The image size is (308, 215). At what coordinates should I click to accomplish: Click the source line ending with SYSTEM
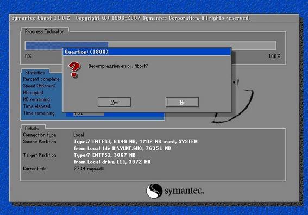[136, 142]
